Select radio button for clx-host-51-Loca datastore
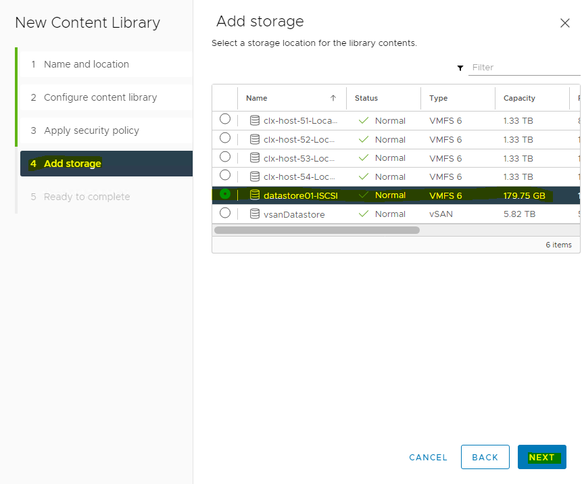Screen dimensions: 582x484 point(225,119)
